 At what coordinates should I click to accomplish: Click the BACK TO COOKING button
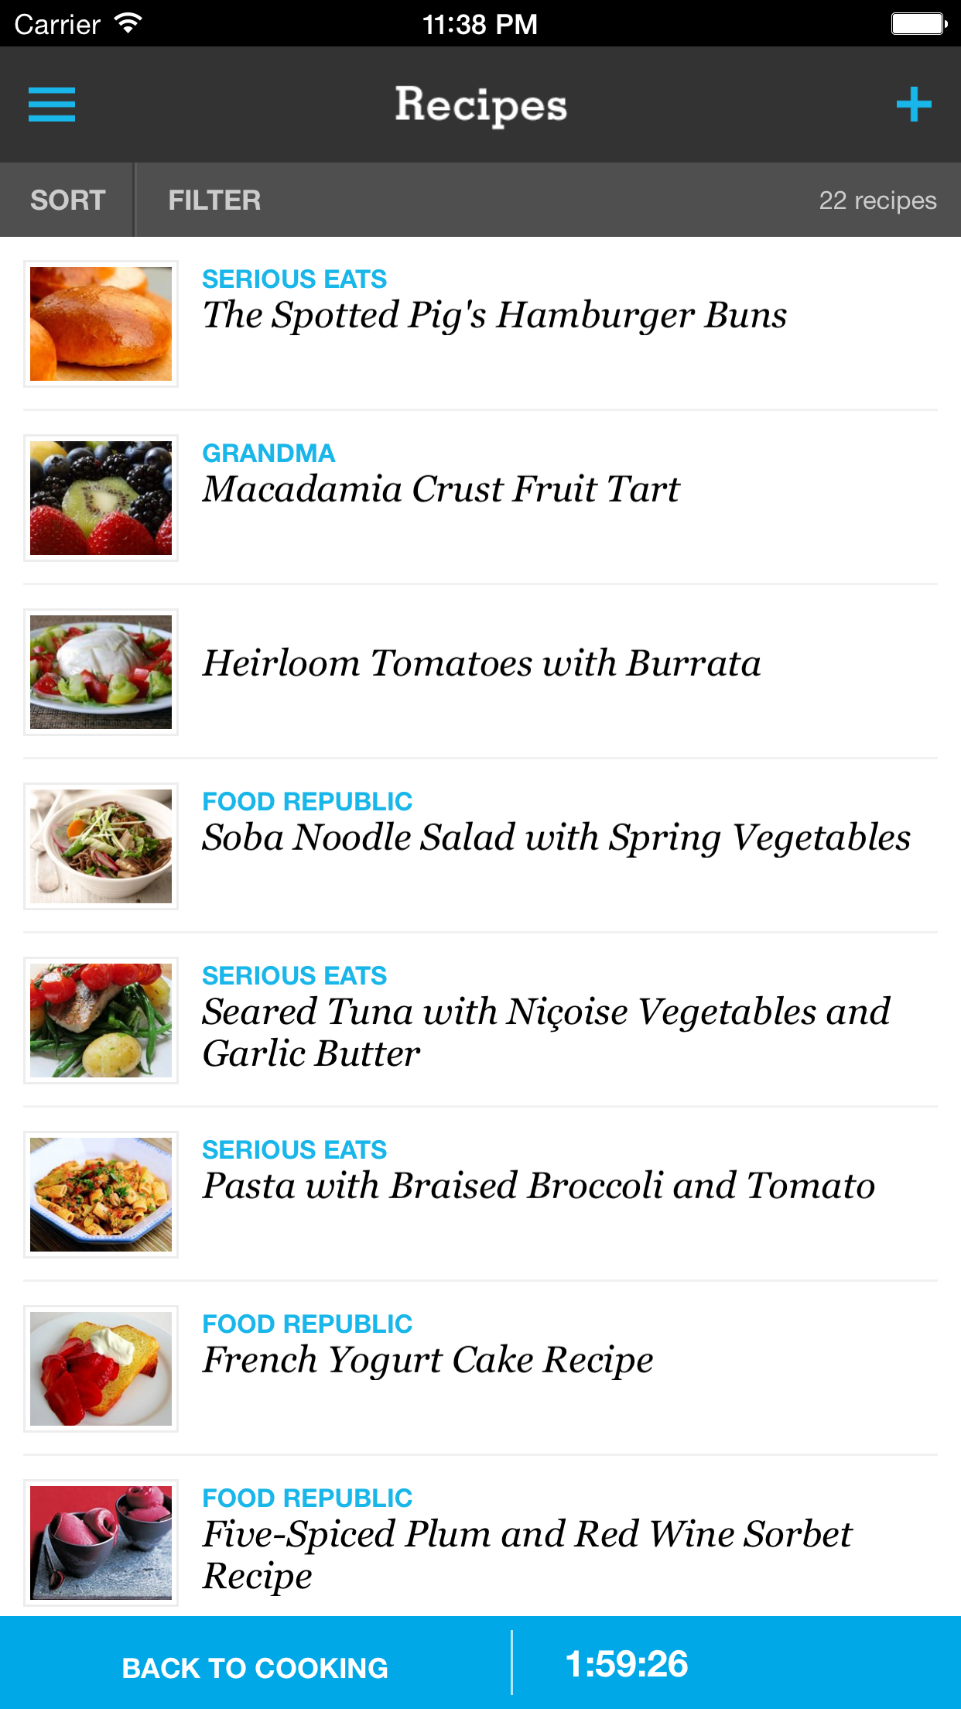255,1667
